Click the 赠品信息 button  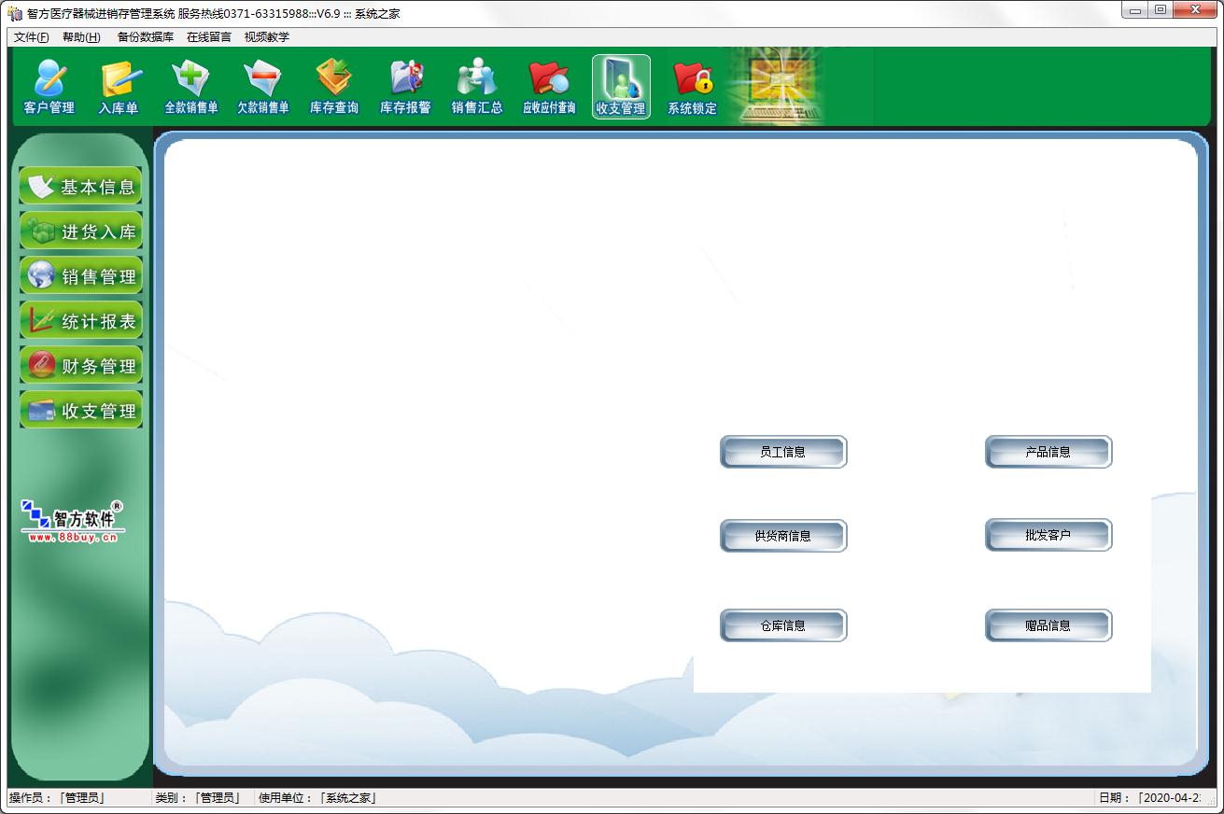(1048, 625)
